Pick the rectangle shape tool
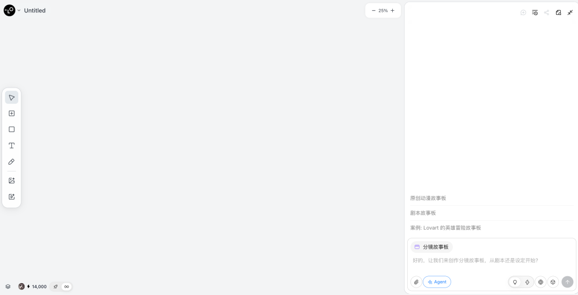 click(x=12, y=129)
